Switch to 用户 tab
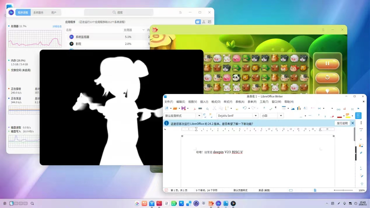The height and width of the screenshot is (208, 370). (x=54, y=13)
